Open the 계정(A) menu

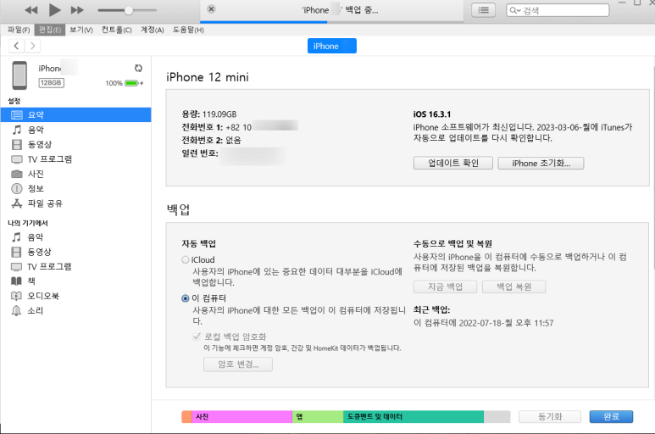152,30
